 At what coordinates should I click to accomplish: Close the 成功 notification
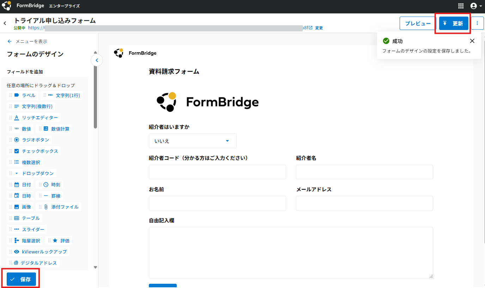(x=472, y=41)
